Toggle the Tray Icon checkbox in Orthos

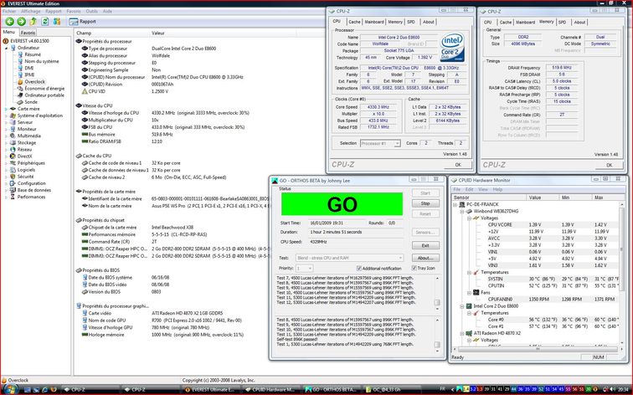click(414, 268)
